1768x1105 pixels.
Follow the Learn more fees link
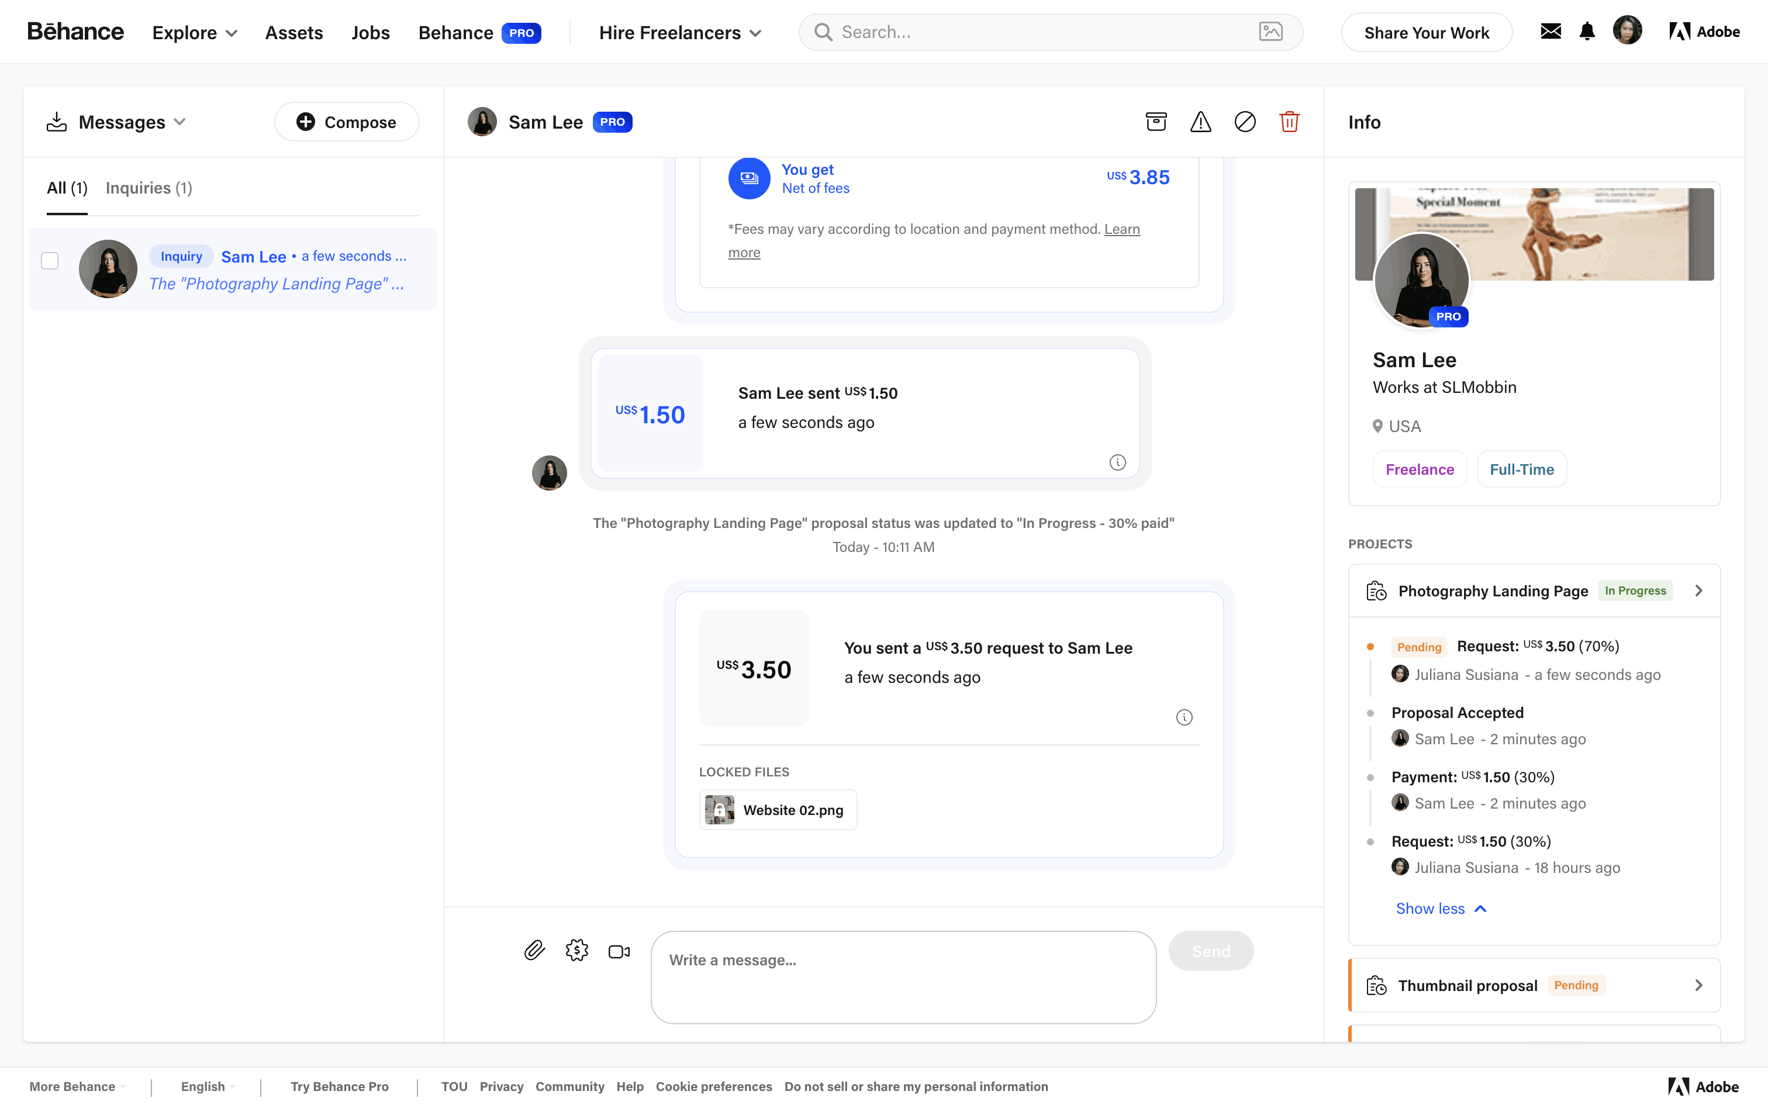[x=1121, y=229]
